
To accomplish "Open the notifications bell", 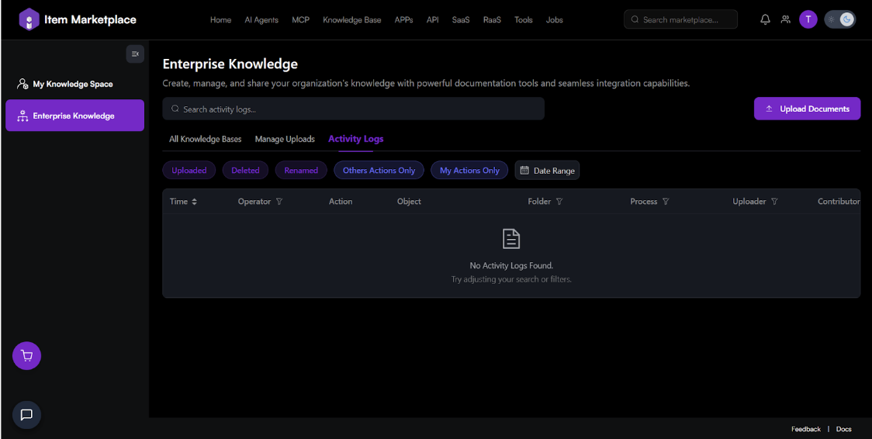I will [x=765, y=19].
